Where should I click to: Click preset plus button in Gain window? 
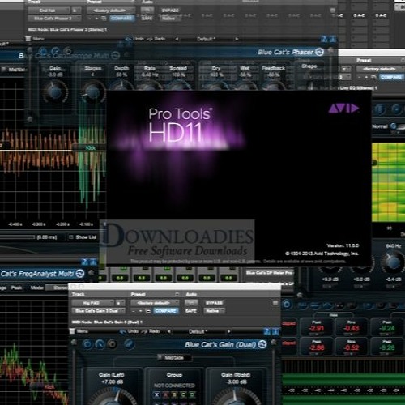(140, 311)
